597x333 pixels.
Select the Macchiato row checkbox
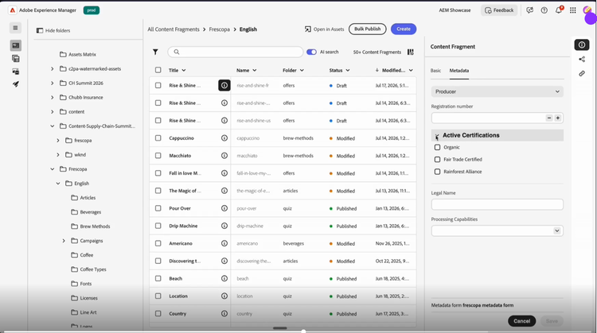point(158,156)
